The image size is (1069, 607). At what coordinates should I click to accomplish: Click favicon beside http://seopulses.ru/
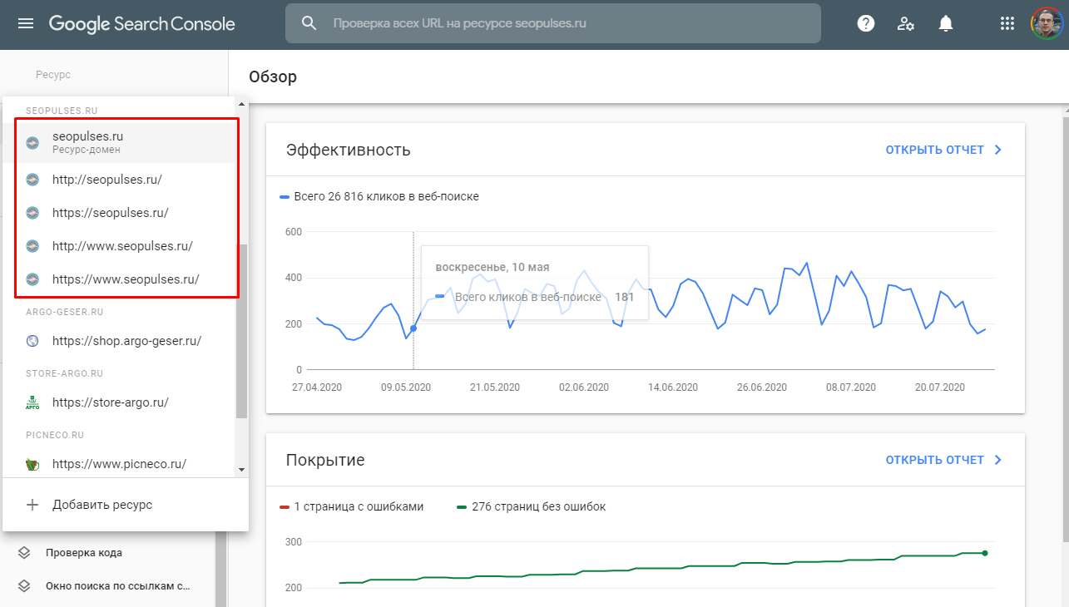32,180
